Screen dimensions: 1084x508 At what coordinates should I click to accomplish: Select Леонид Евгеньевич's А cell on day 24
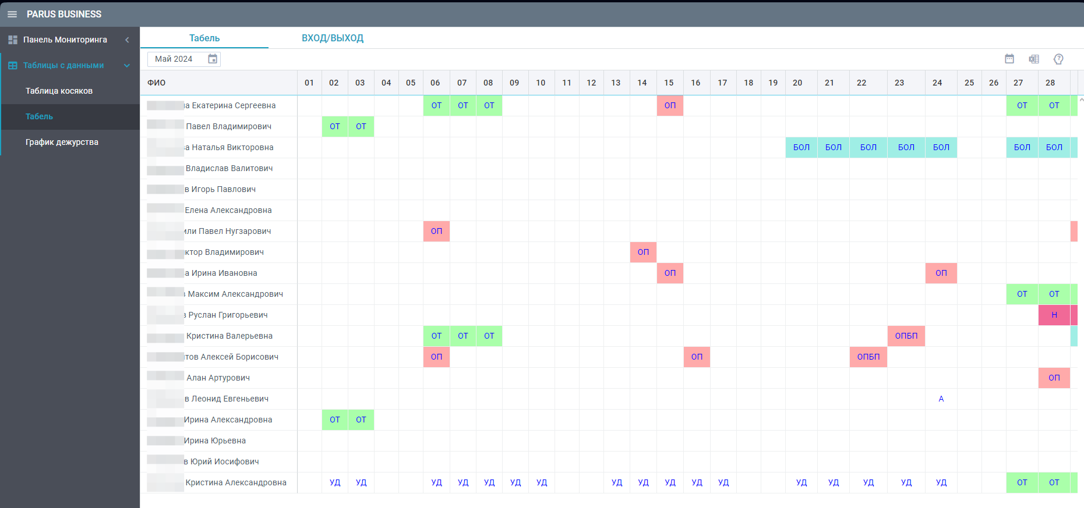pos(941,399)
